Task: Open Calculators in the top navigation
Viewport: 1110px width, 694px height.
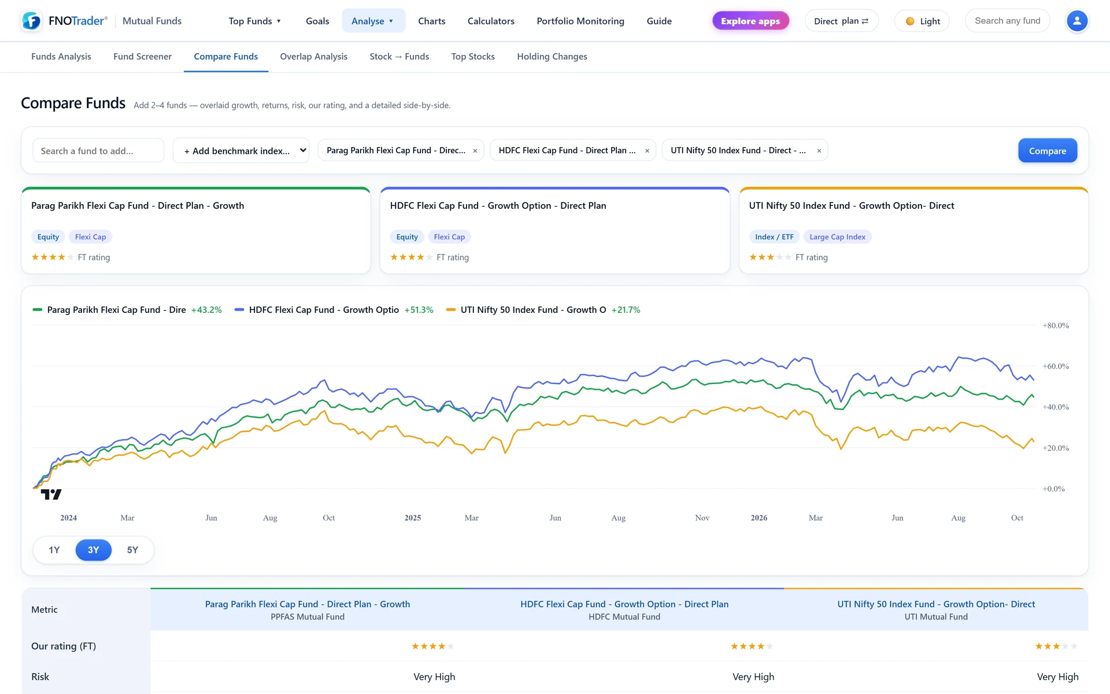Action: (491, 21)
